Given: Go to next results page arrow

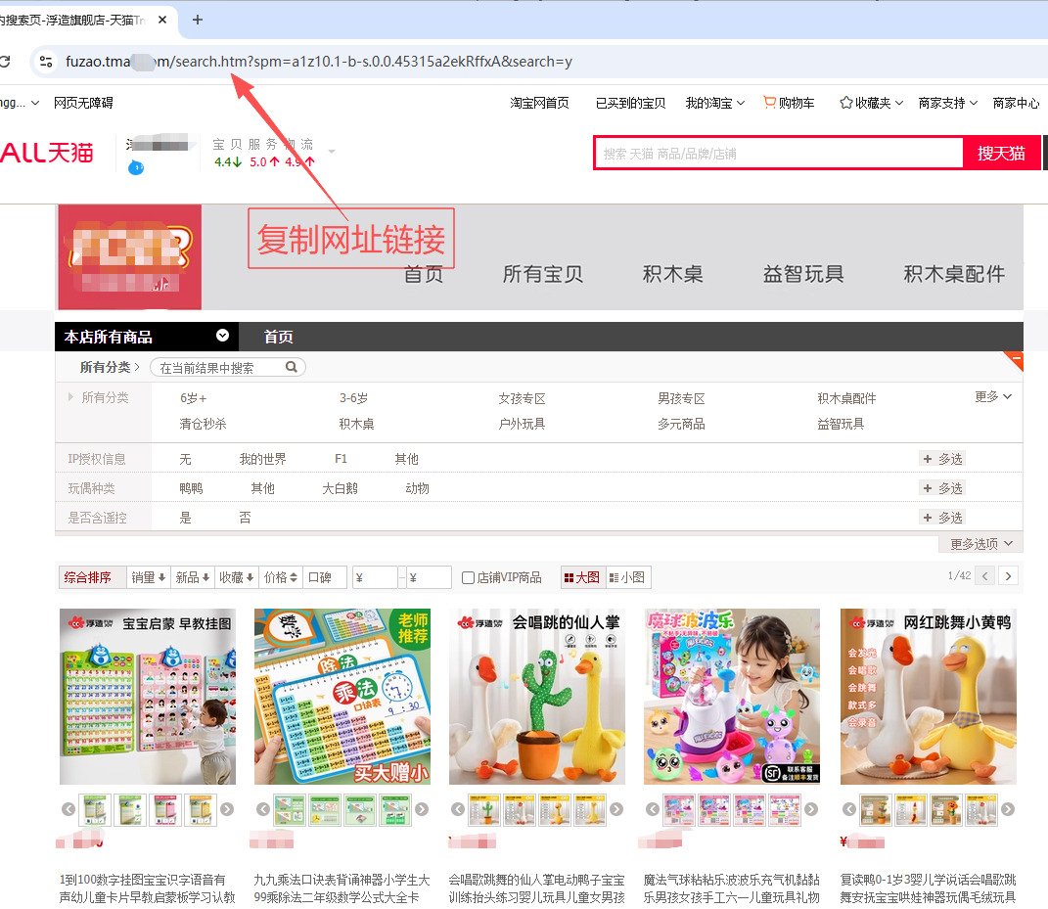Looking at the screenshot, I should click(x=1009, y=575).
